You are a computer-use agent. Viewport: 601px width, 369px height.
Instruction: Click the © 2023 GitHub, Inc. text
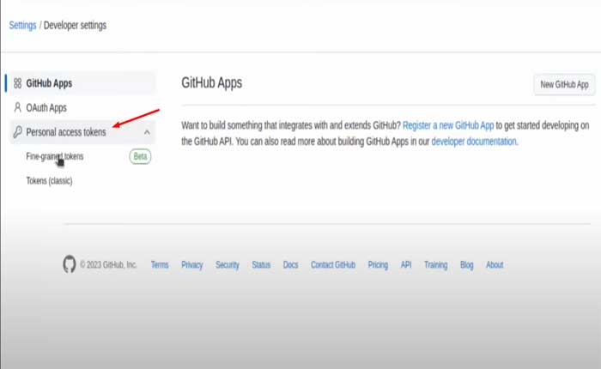[108, 265]
